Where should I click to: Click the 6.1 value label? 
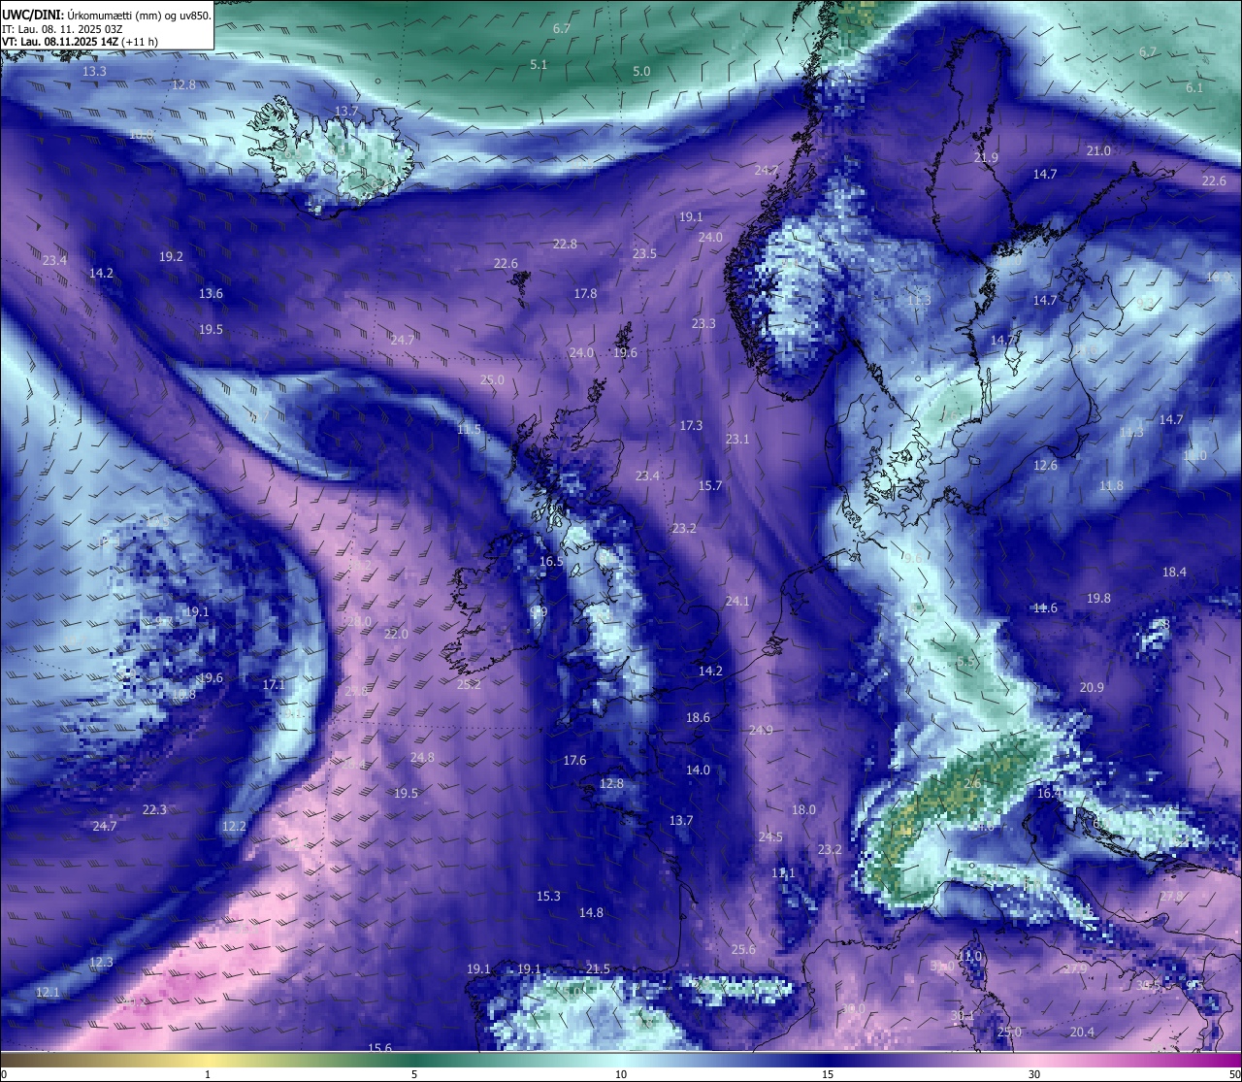1194,88
